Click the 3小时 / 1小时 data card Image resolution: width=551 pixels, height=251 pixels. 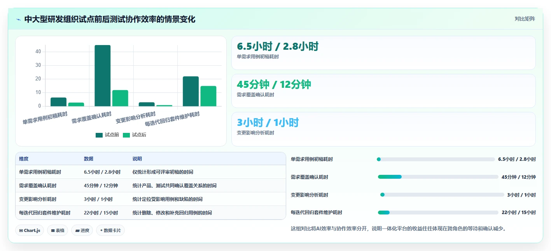(383, 129)
